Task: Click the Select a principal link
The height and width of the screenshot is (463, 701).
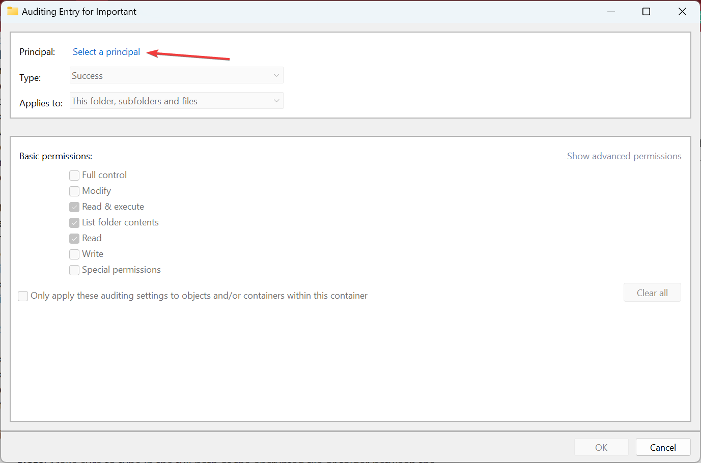Action: click(106, 52)
